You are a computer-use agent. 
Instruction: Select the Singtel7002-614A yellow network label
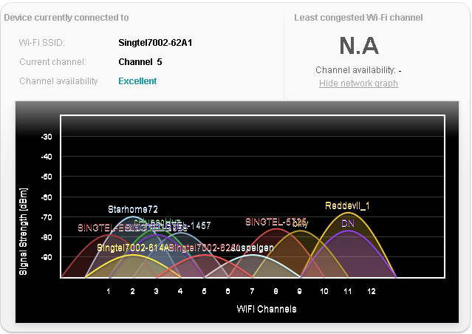click(133, 248)
